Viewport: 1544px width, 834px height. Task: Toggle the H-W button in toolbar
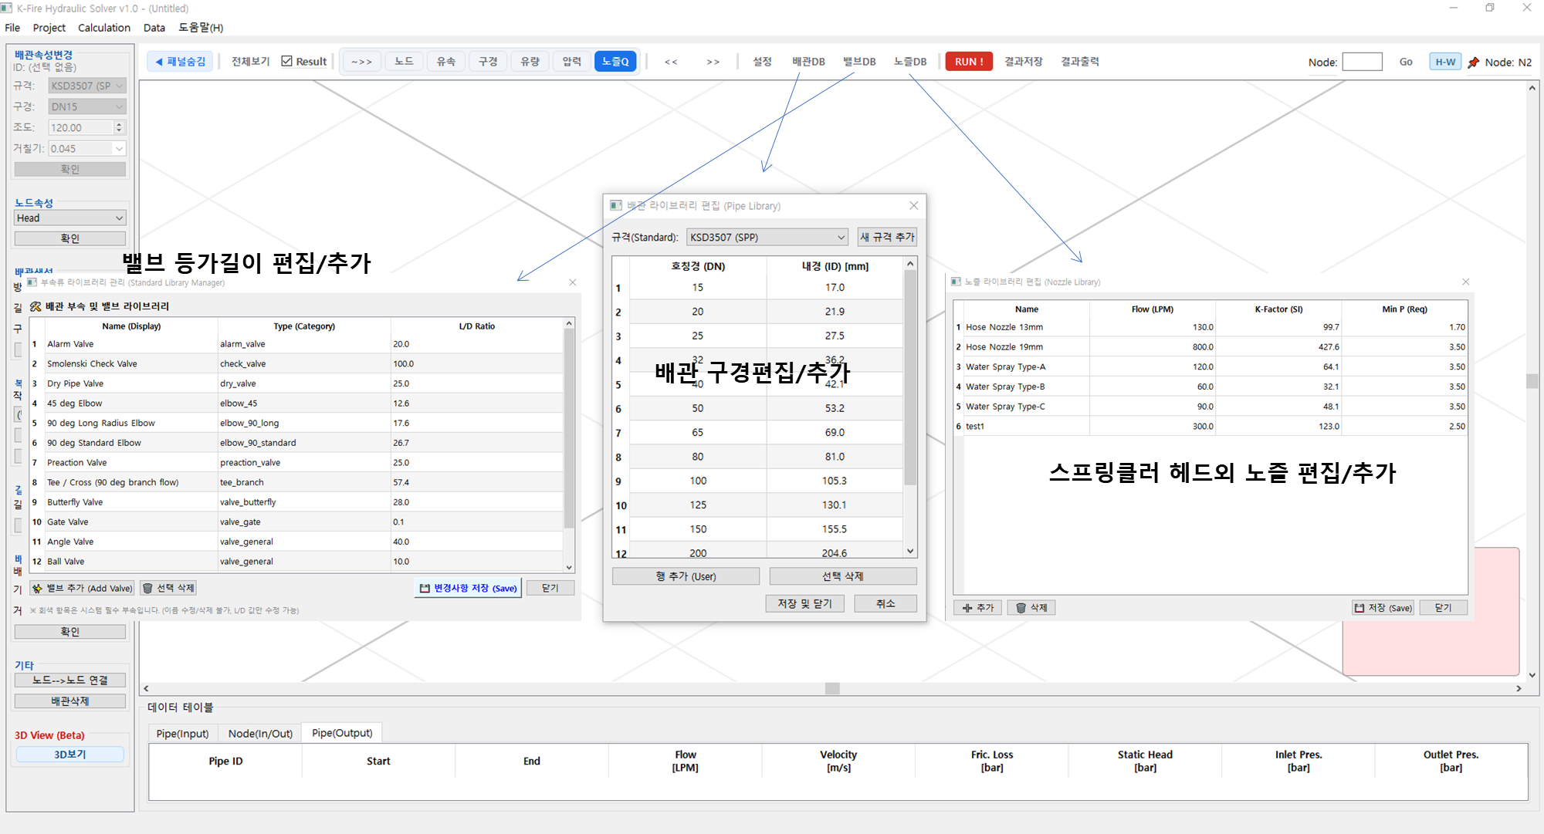[x=1444, y=62]
